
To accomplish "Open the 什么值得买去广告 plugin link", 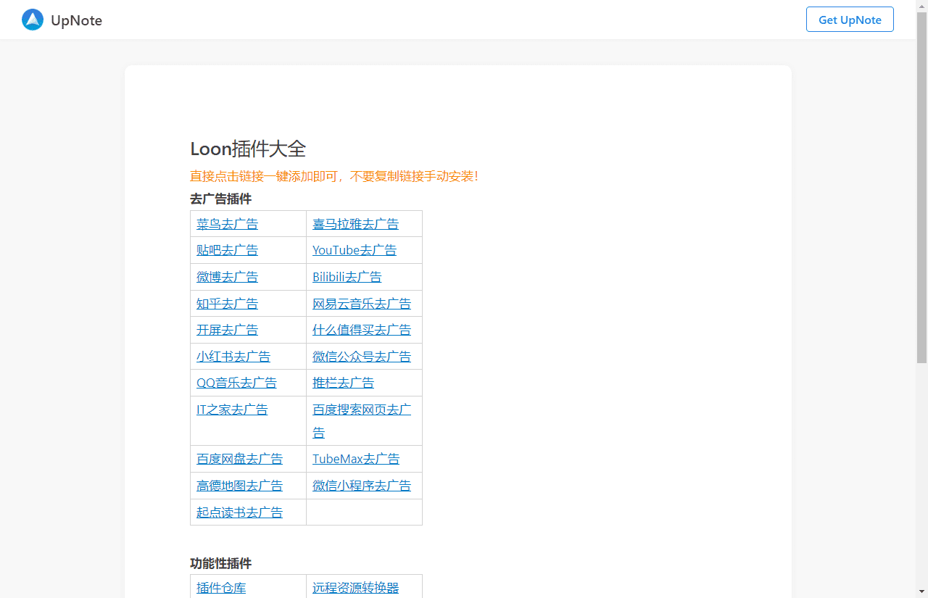I will click(361, 329).
